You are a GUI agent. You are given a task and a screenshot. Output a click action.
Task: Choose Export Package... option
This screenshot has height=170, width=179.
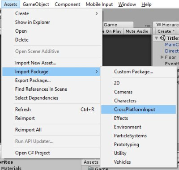click(x=33, y=81)
